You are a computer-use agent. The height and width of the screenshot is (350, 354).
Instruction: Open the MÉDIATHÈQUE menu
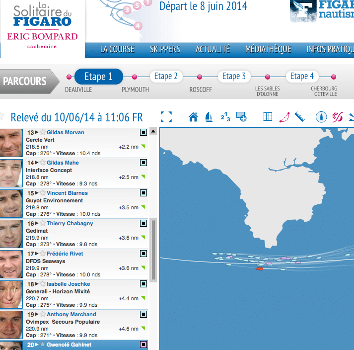pos(268,49)
